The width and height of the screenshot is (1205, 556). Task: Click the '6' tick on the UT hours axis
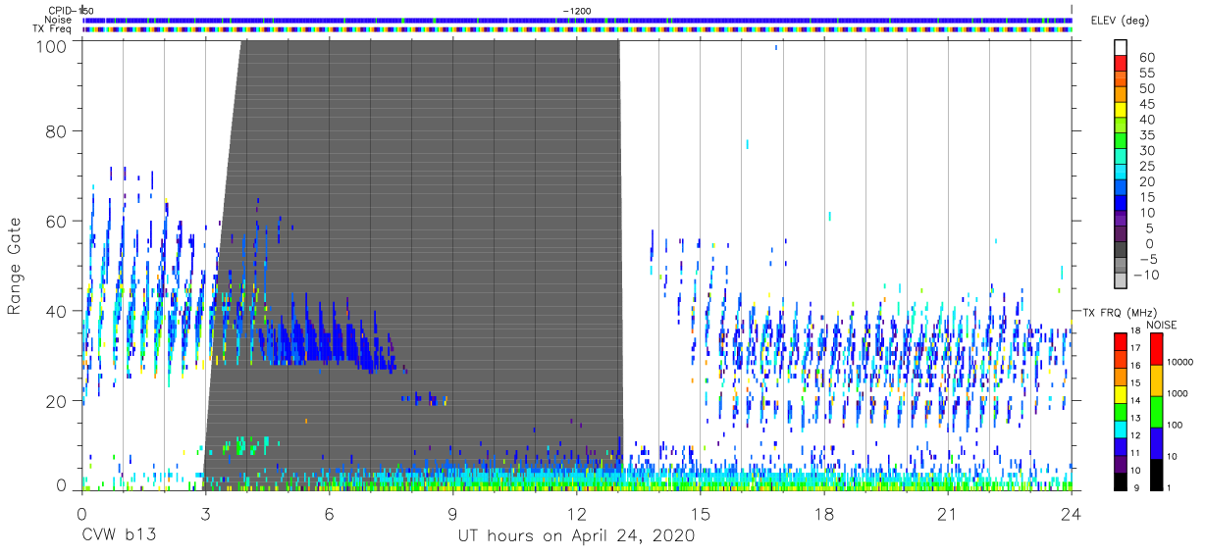coord(329,514)
